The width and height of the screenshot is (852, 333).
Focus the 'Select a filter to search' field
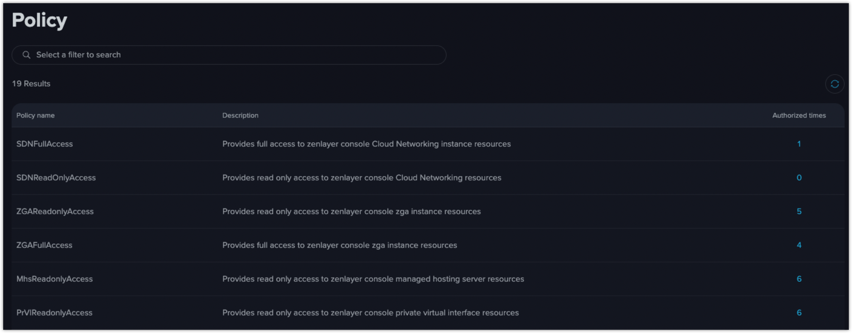pos(229,55)
